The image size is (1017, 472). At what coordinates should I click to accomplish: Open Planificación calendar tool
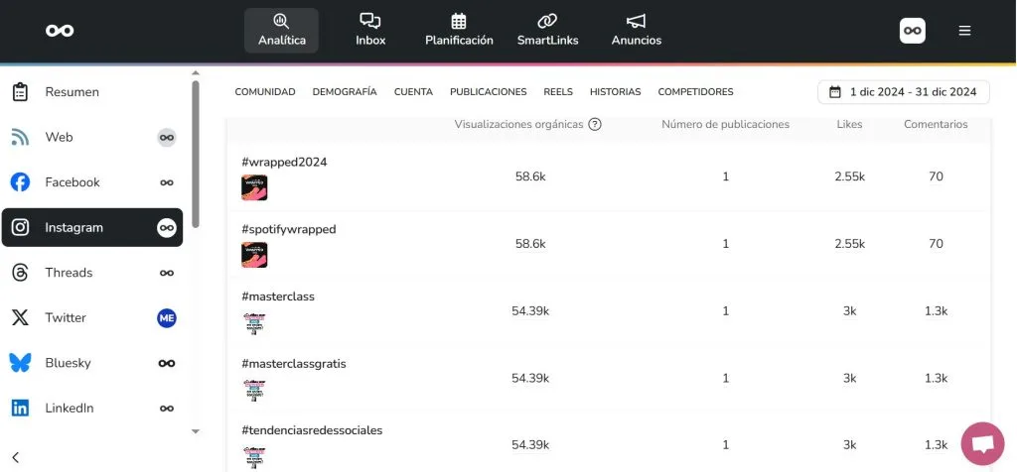coord(459,30)
